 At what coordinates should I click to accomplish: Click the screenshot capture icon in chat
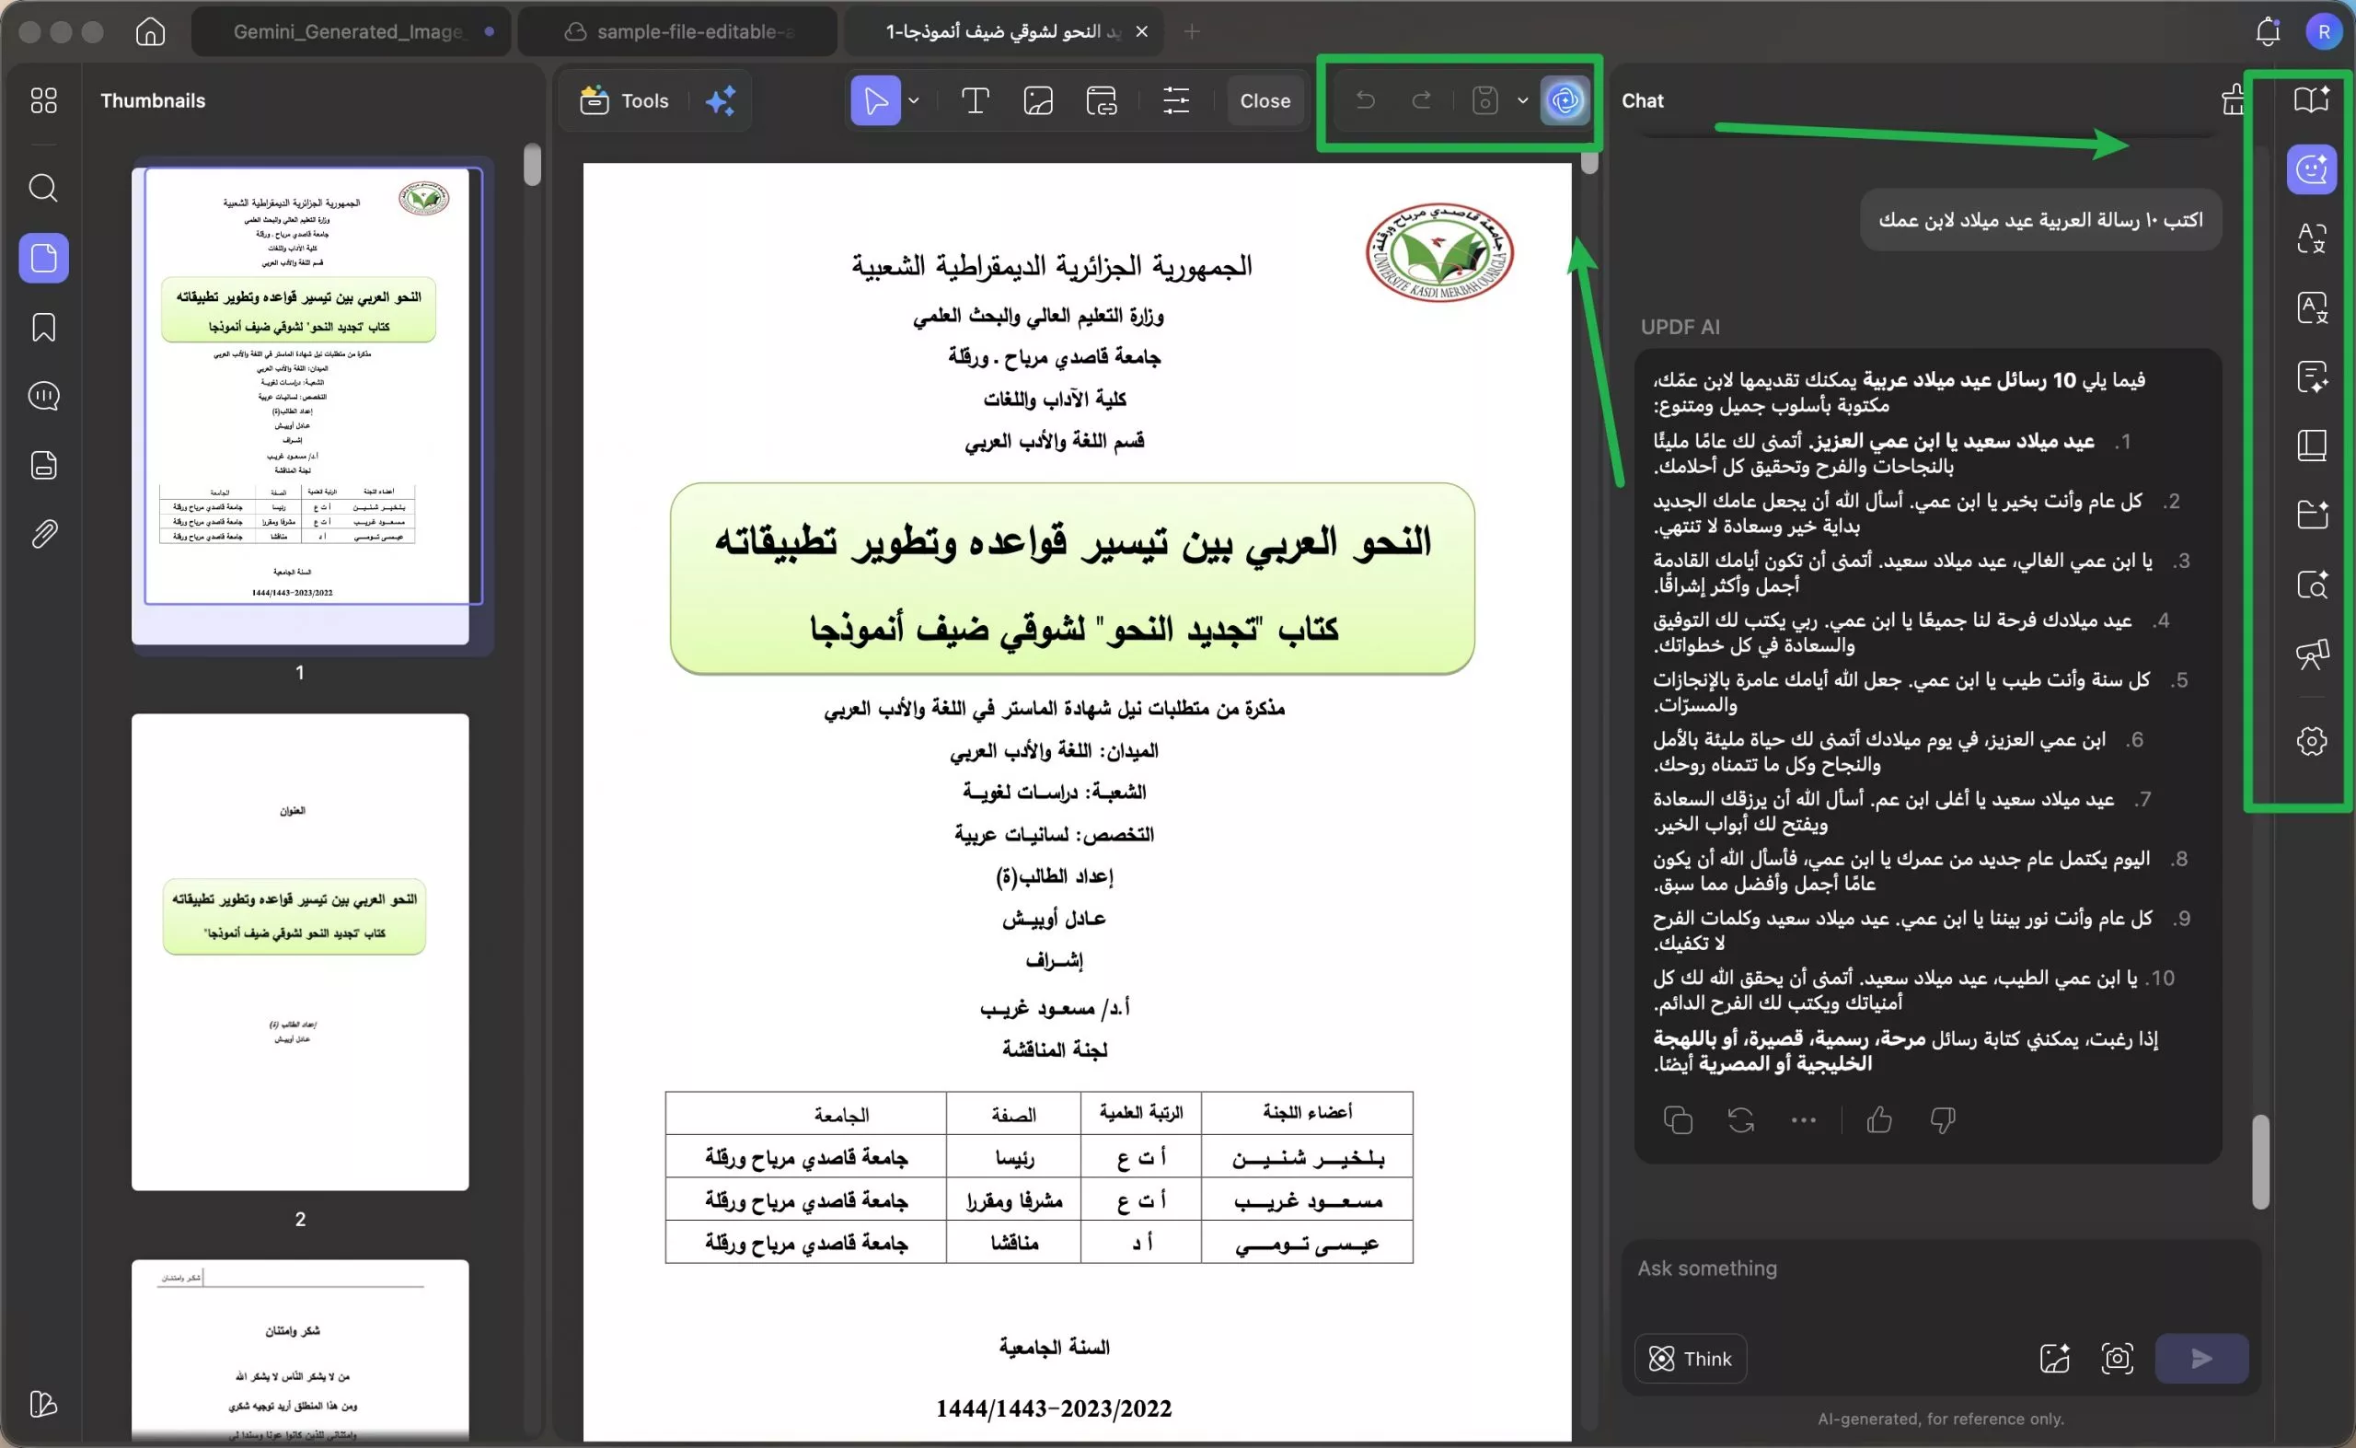[x=2117, y=1357]
